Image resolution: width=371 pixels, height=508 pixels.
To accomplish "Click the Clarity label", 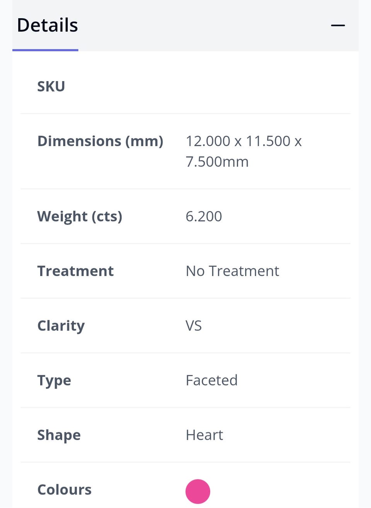I will pos(61,326).
